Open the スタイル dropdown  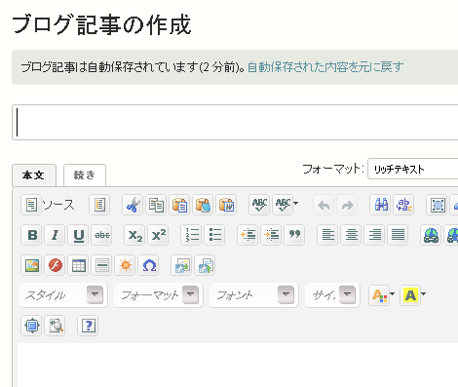pos(63,295)
